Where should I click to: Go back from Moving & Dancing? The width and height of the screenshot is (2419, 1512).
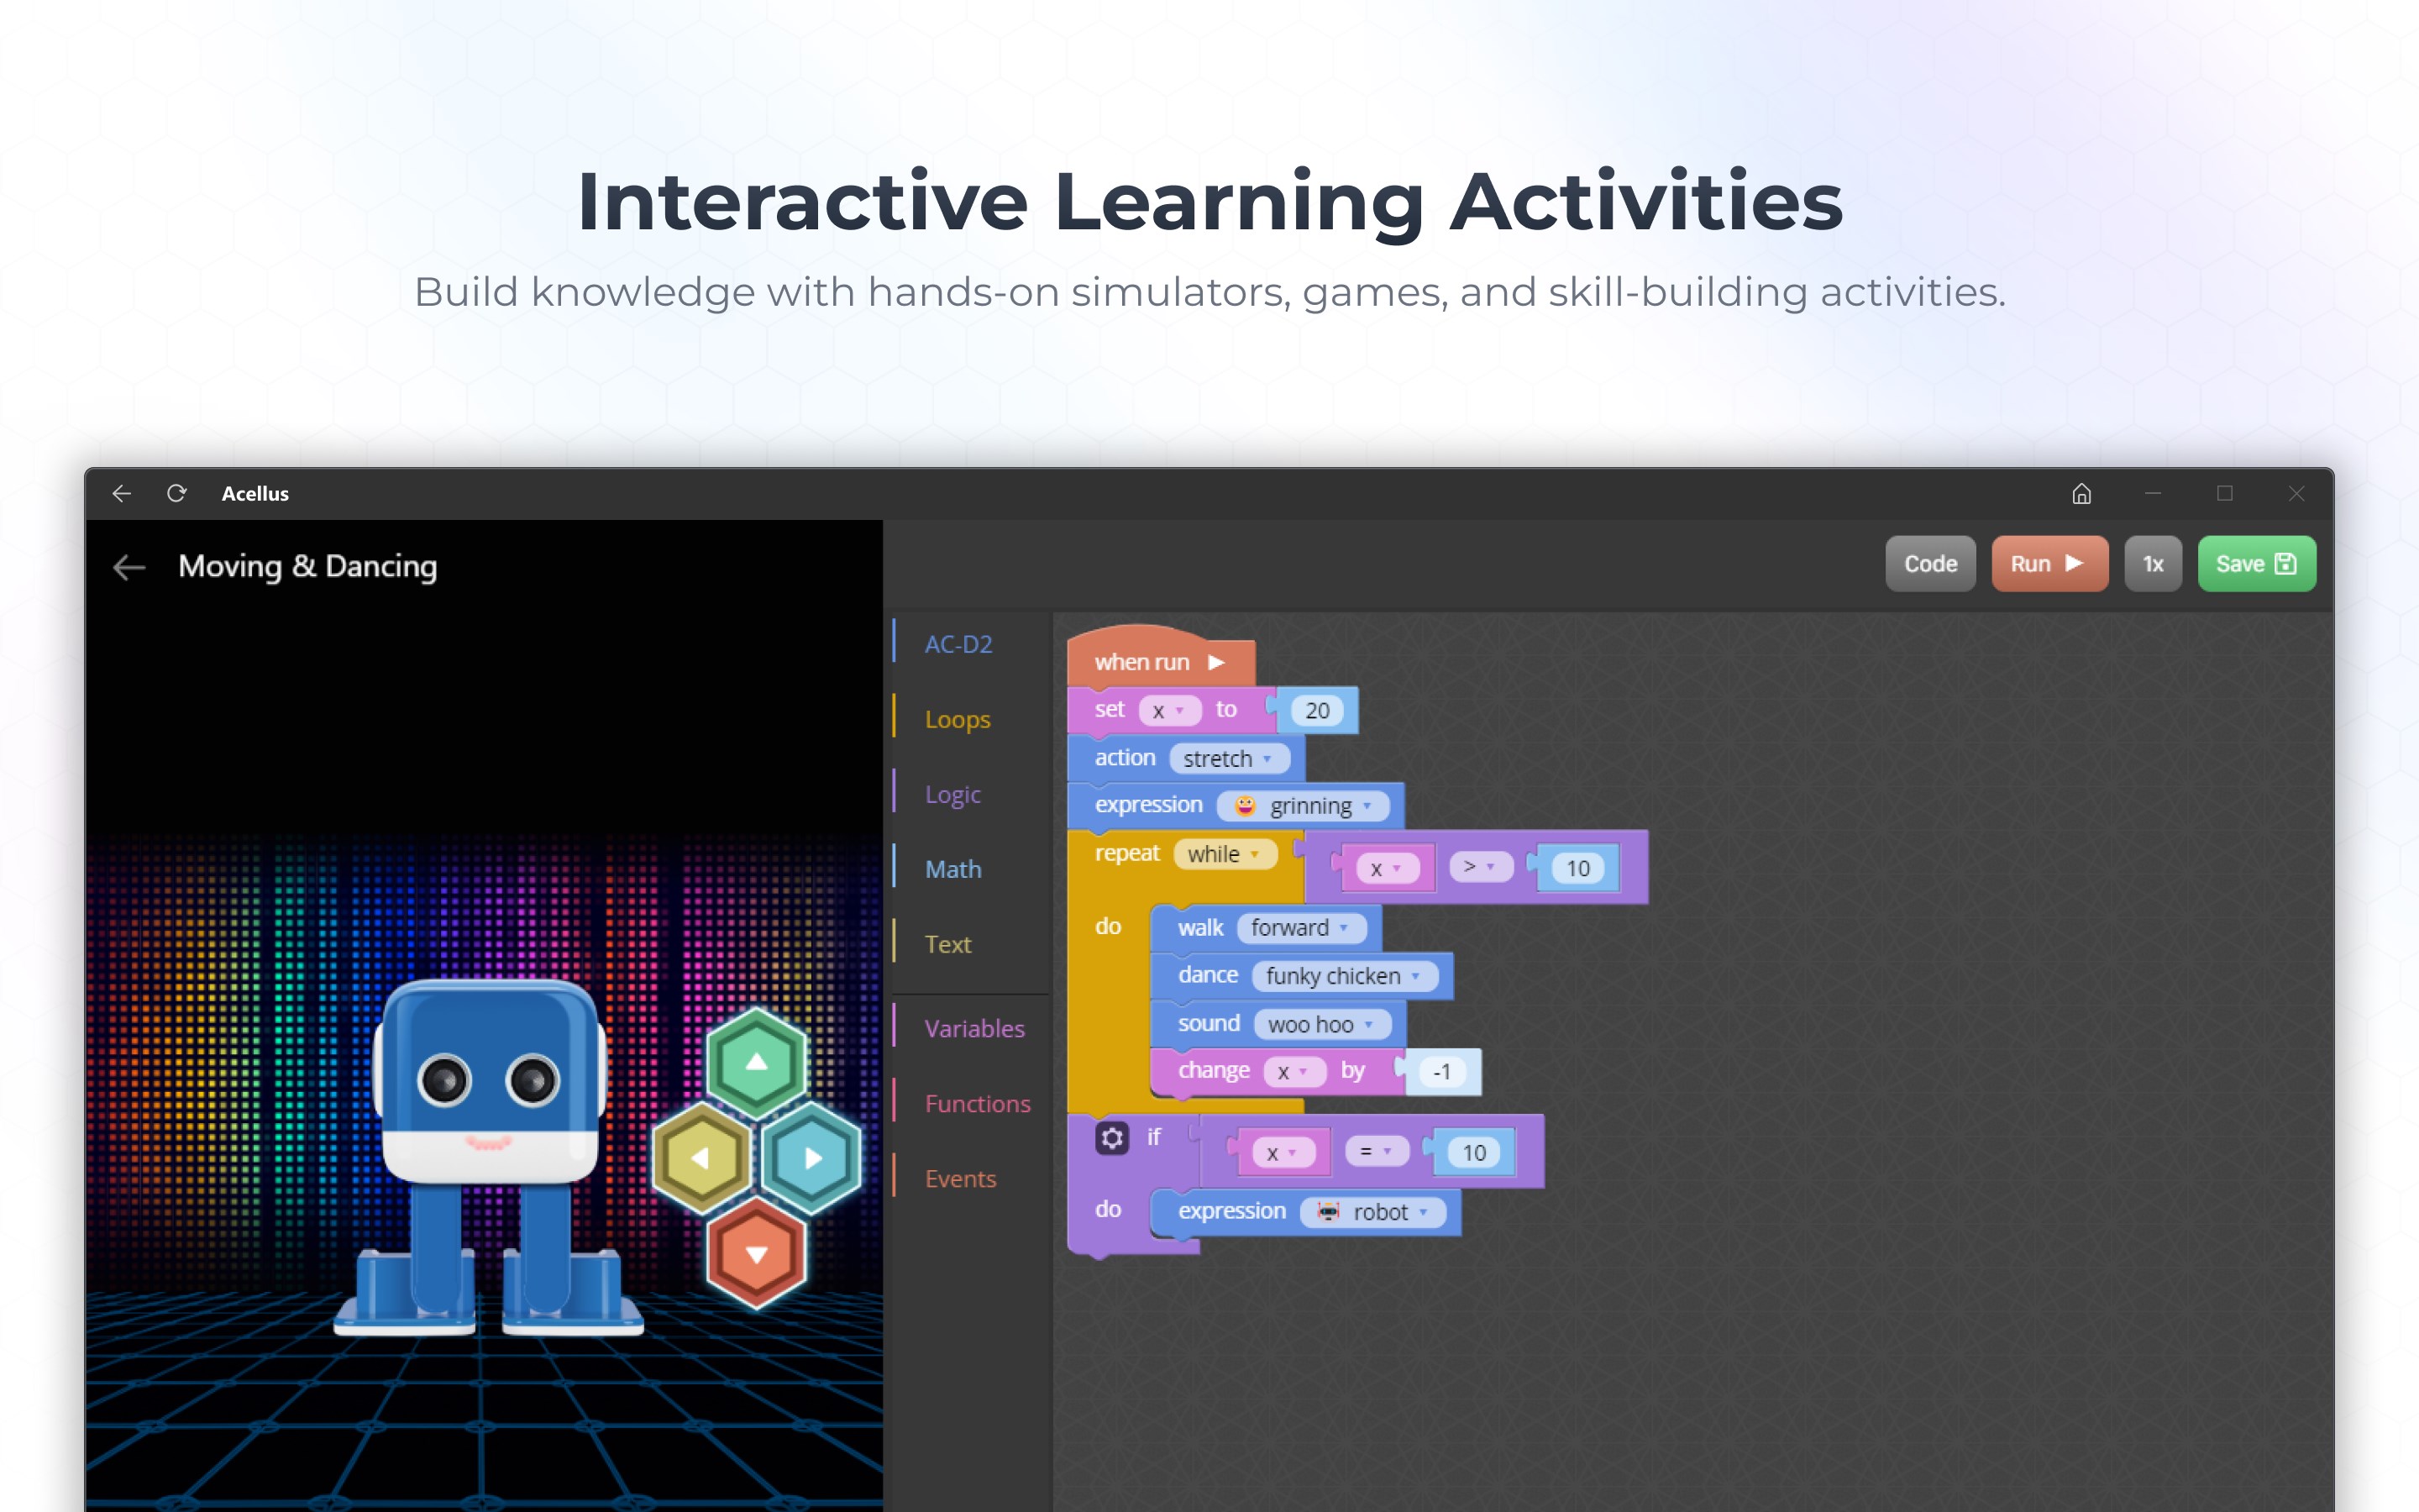130,567
